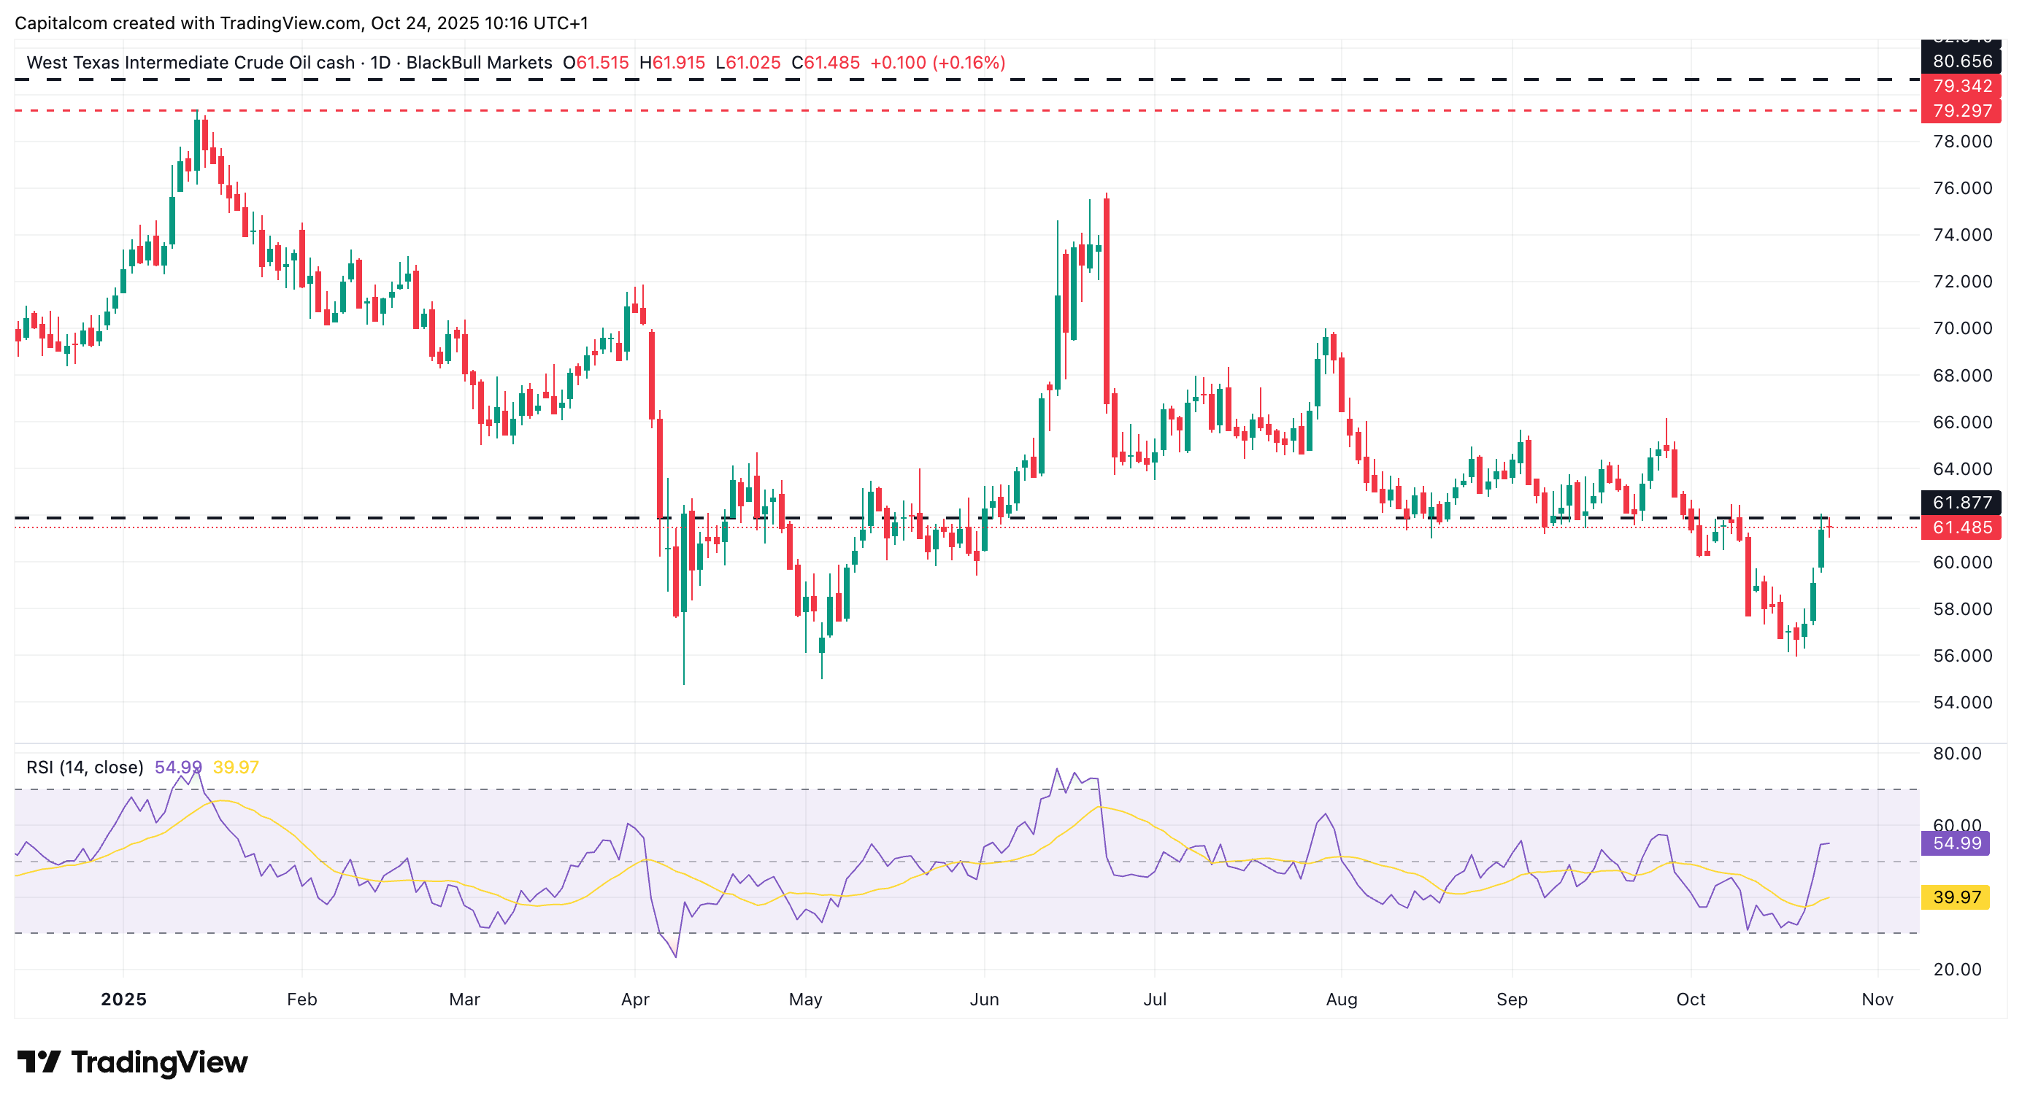Click the BlackBull Markets source label

pos(479,63)
